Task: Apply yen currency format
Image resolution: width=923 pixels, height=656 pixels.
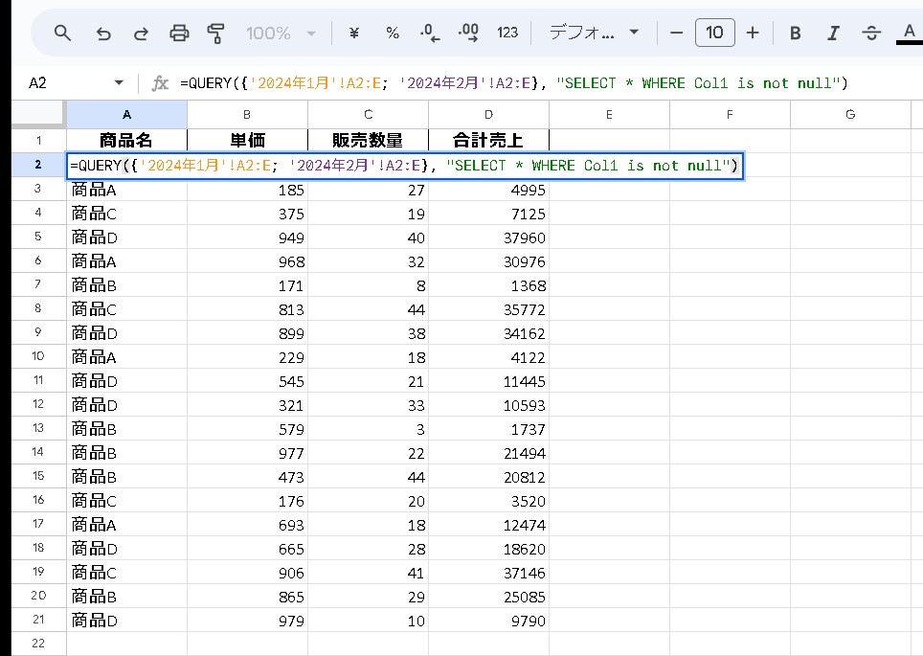Action: (354, 34)
